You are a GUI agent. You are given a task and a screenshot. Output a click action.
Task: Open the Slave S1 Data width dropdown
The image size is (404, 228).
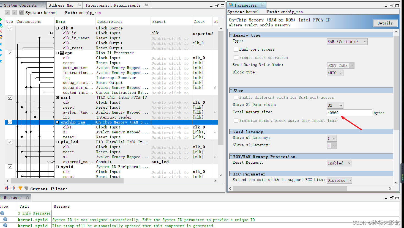pos(335,105)
